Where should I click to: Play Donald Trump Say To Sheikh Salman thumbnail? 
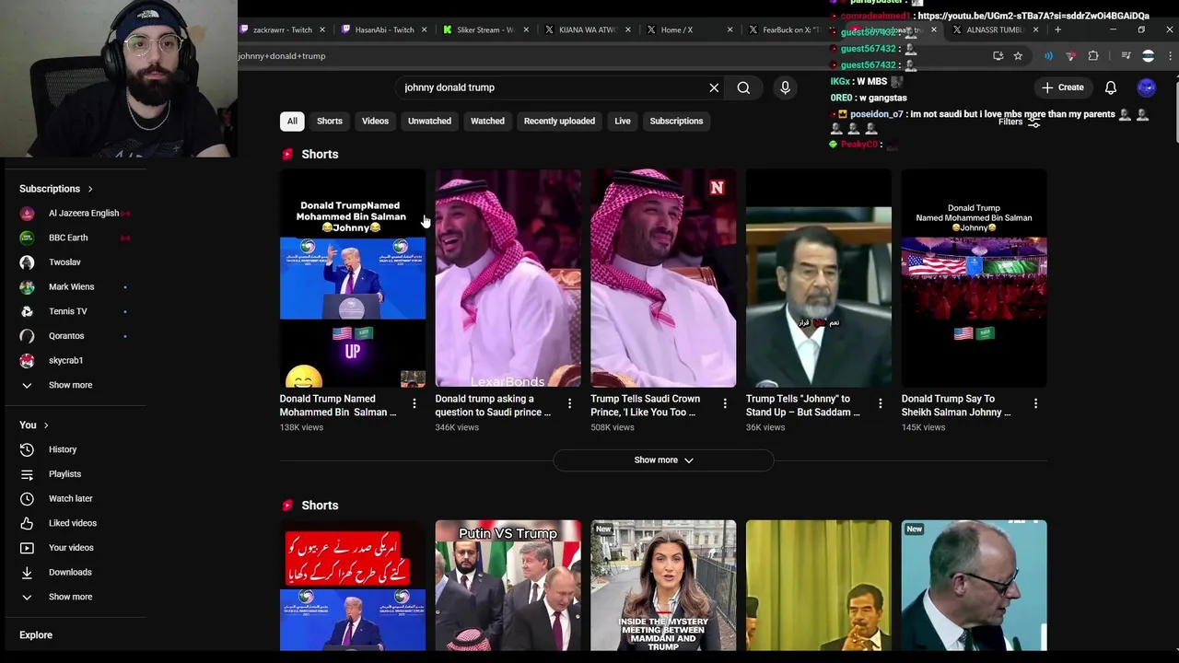click(975, 278)
